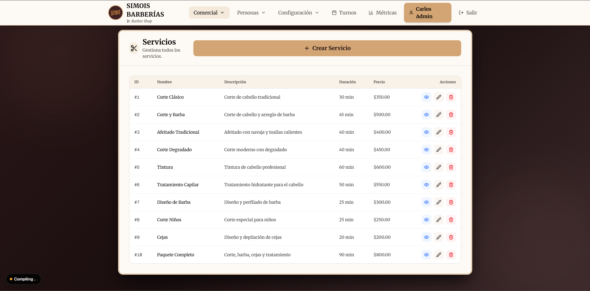The height and width of the screenshot is (291, 590).
Task: Expand the Personas dropdown menu
Action: (251, 13)
